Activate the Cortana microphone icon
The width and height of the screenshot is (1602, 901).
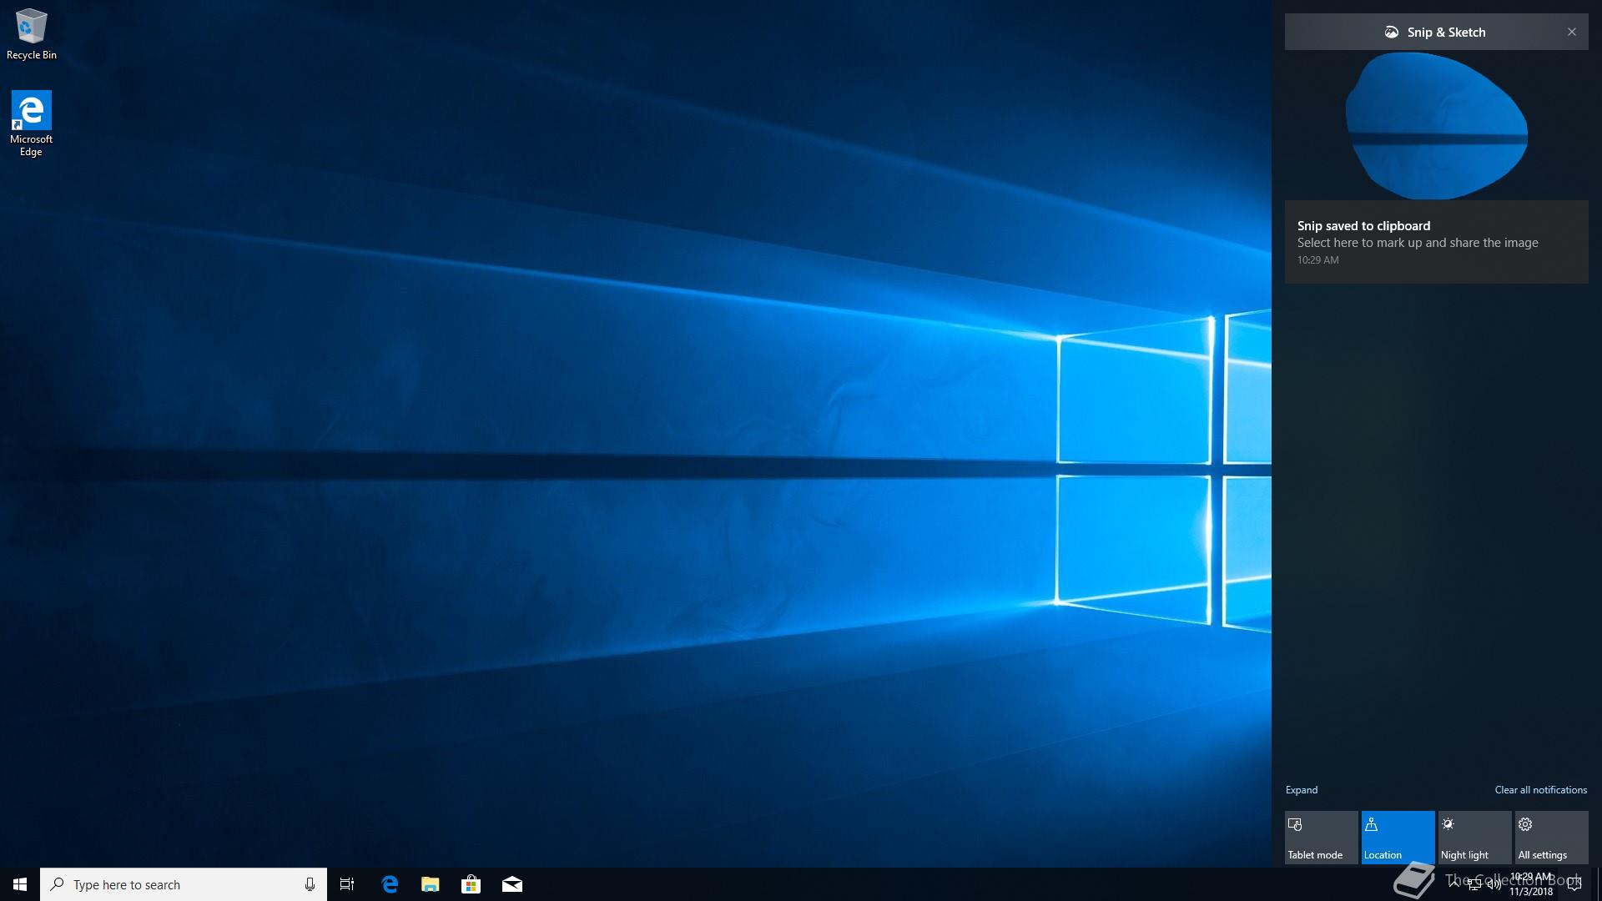click(x=310, y=884)
